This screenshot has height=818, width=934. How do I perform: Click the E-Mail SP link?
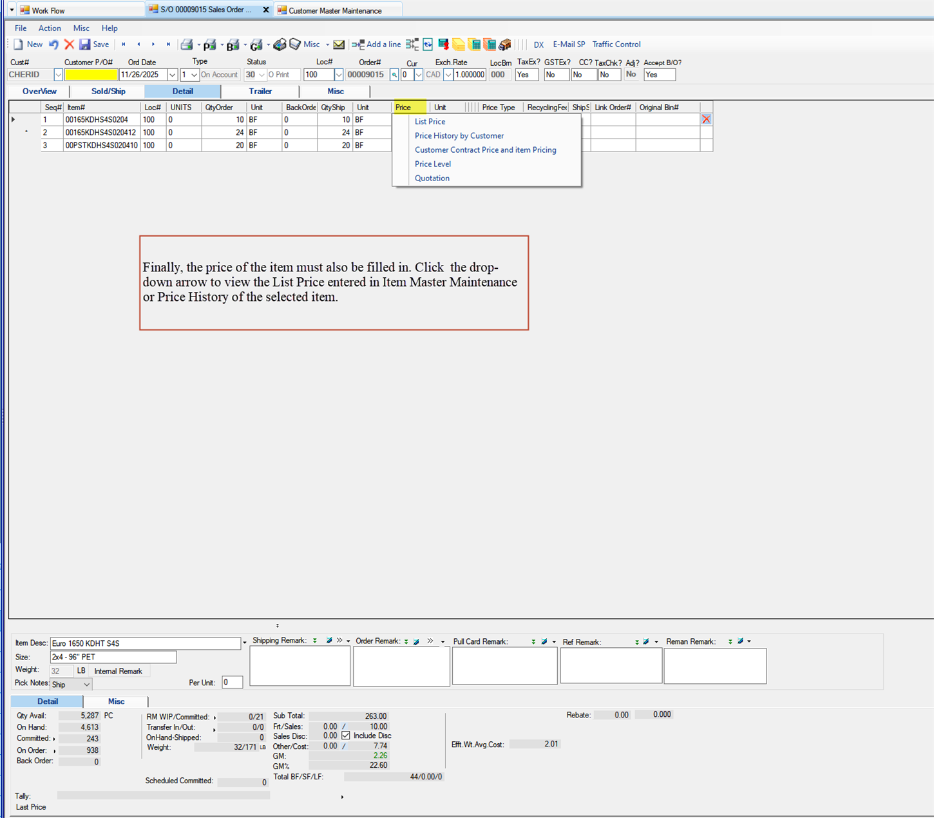click(568, 44)
